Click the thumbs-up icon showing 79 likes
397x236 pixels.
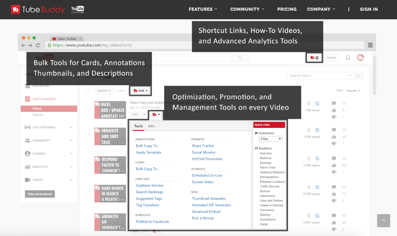click(333, 194)
